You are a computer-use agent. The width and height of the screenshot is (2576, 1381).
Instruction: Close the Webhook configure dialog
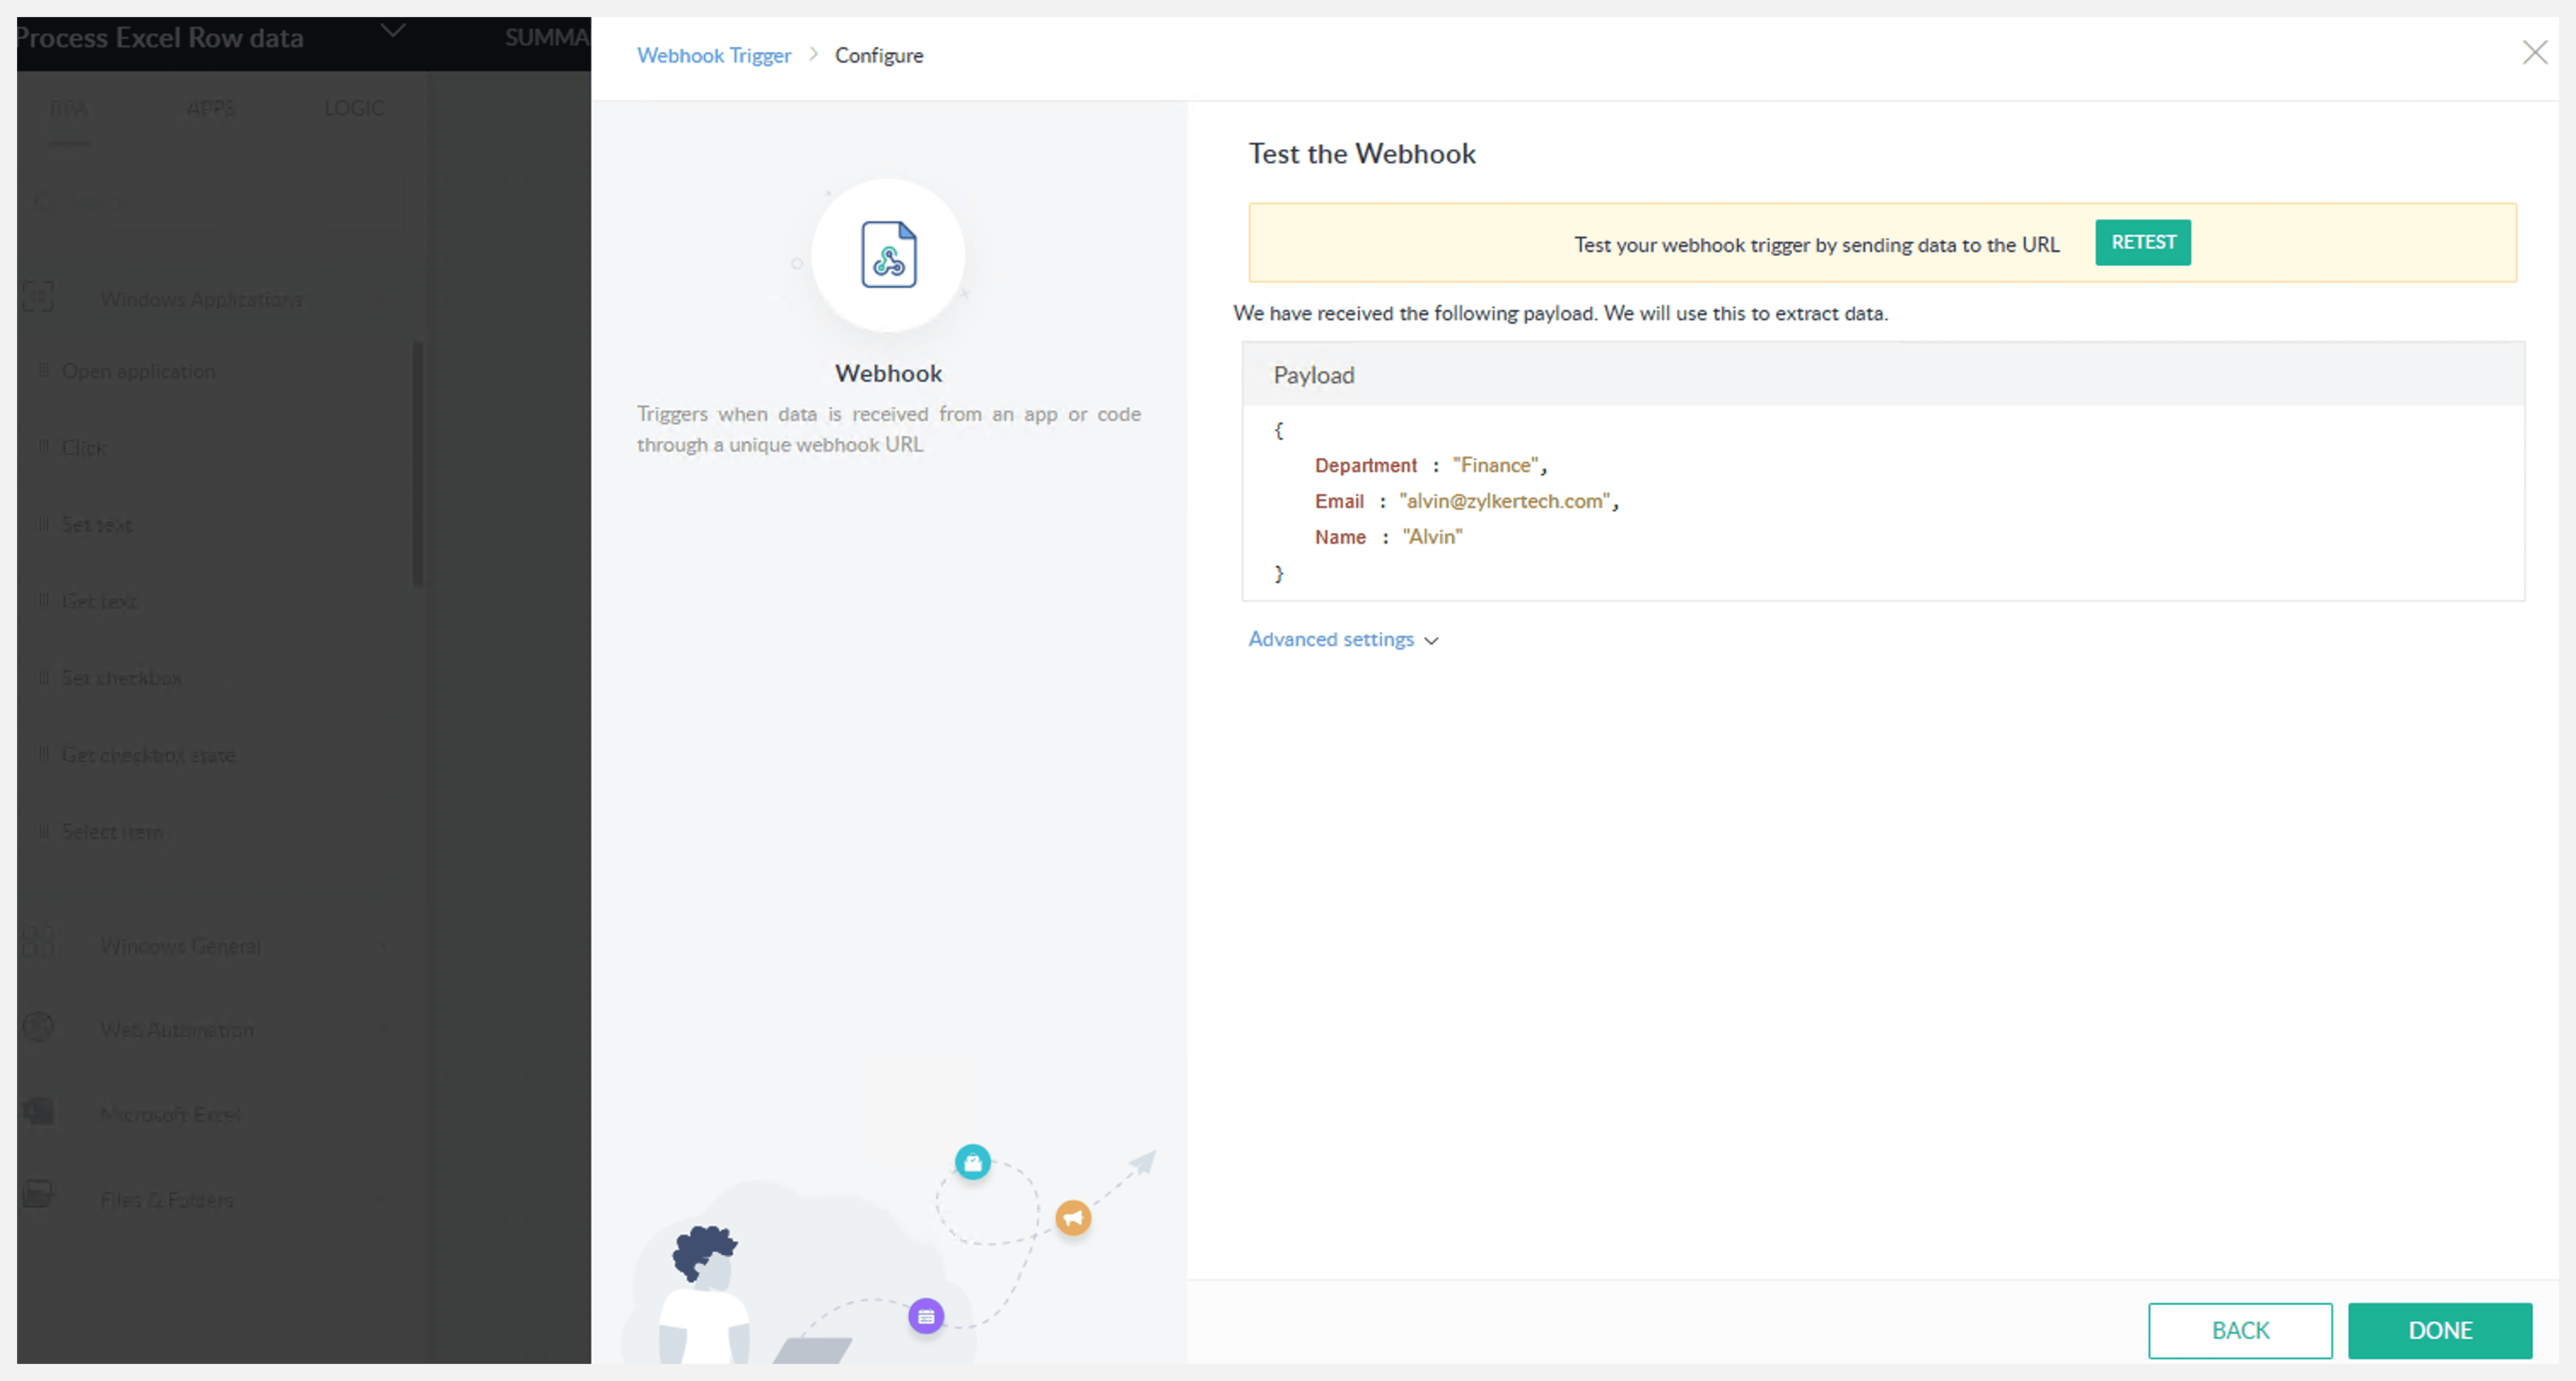pos(2534,53)
